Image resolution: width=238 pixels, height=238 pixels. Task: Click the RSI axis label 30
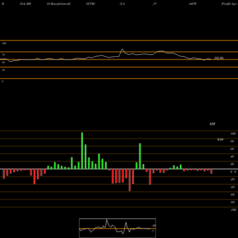click(3, 70)
